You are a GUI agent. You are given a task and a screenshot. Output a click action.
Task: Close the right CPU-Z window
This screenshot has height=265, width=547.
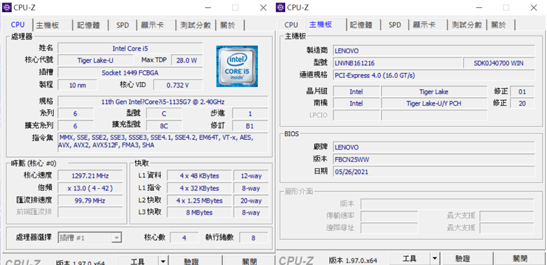pos(533,8)
